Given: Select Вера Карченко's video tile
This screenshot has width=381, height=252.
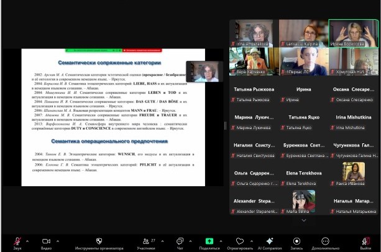Looking at the screenshot, I should (x=254, y=61).
